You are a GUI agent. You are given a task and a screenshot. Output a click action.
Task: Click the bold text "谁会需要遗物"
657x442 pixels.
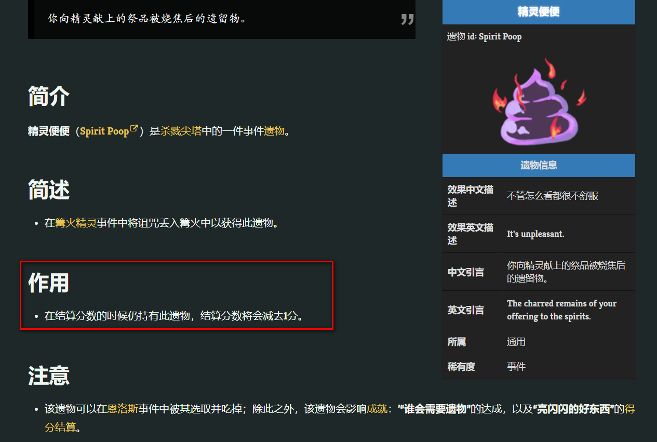tap(434, 409)
